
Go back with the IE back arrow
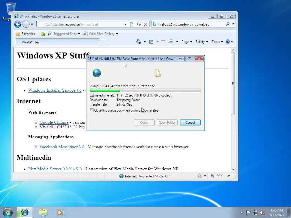(18, 24)
